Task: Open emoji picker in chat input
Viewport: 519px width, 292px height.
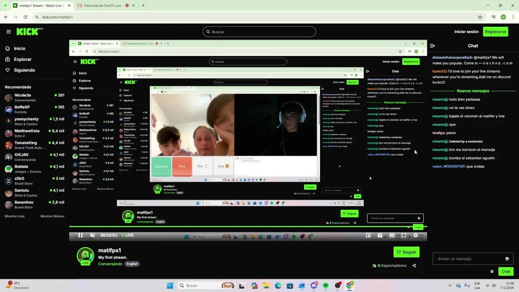Action: click(x=507, y=259)
